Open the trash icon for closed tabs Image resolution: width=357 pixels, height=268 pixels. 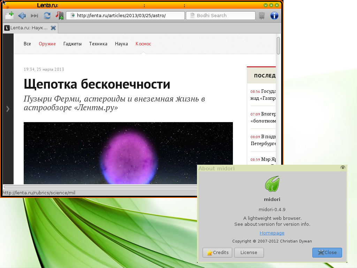(262, 15)
